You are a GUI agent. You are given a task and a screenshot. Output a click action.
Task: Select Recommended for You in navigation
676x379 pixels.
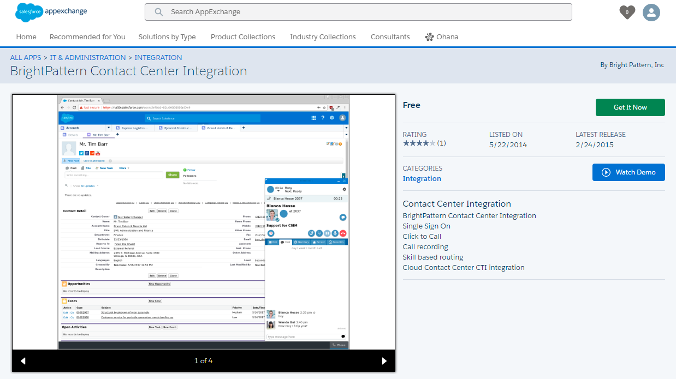point(87,37)
